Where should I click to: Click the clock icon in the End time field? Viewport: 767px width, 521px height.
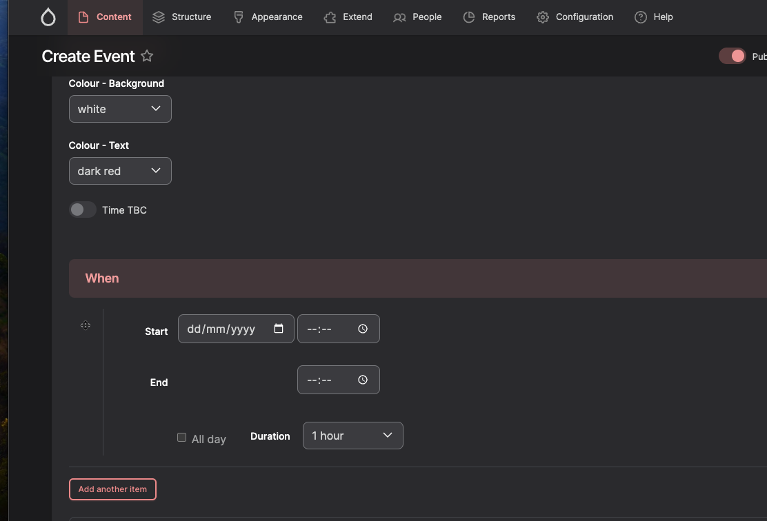click(x=362, y=380)
